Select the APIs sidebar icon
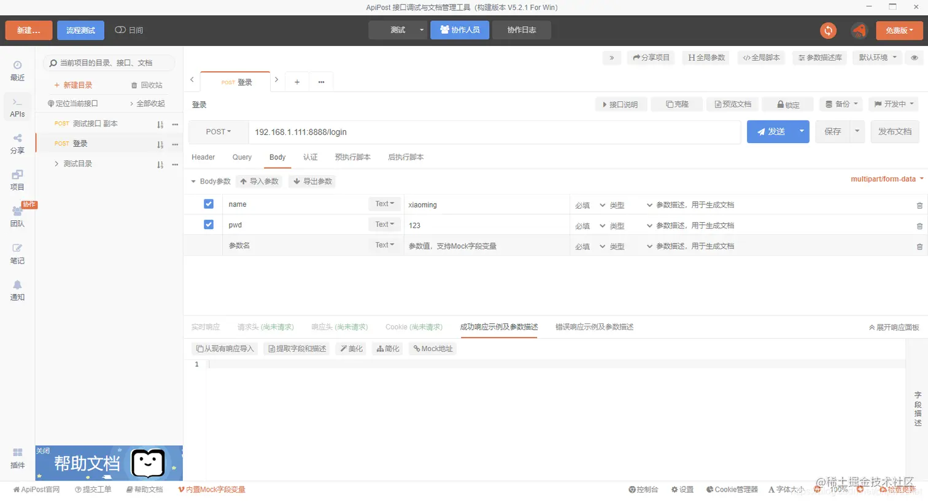 (x=17, y=107)
